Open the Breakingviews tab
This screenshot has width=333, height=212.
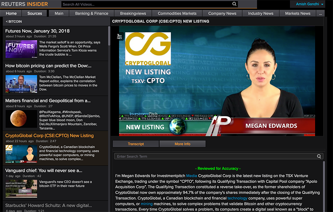[x=133, y=13]
